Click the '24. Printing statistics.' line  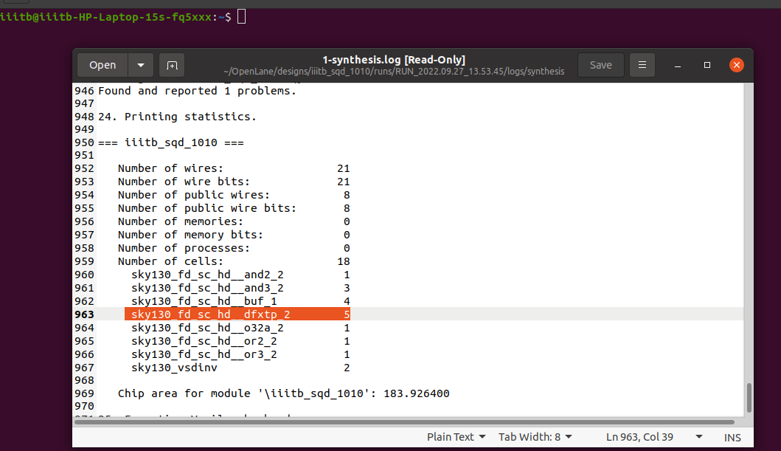click(x=177, y=117)
